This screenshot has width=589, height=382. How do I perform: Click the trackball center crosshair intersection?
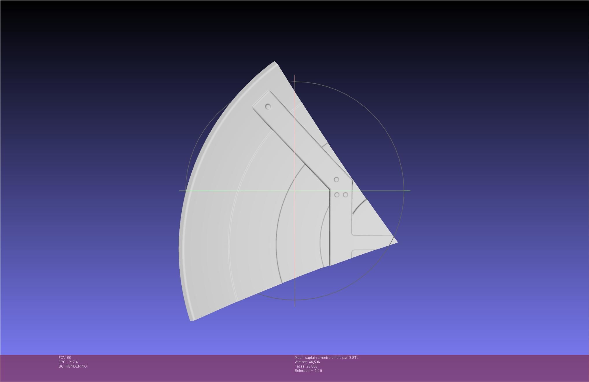click(295, 191)
